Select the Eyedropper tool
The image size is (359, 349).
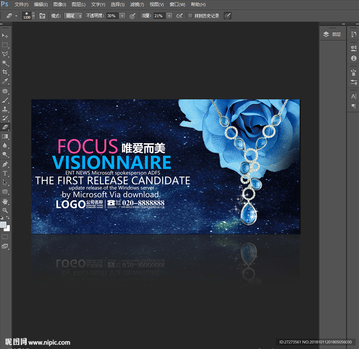point(5,81)
